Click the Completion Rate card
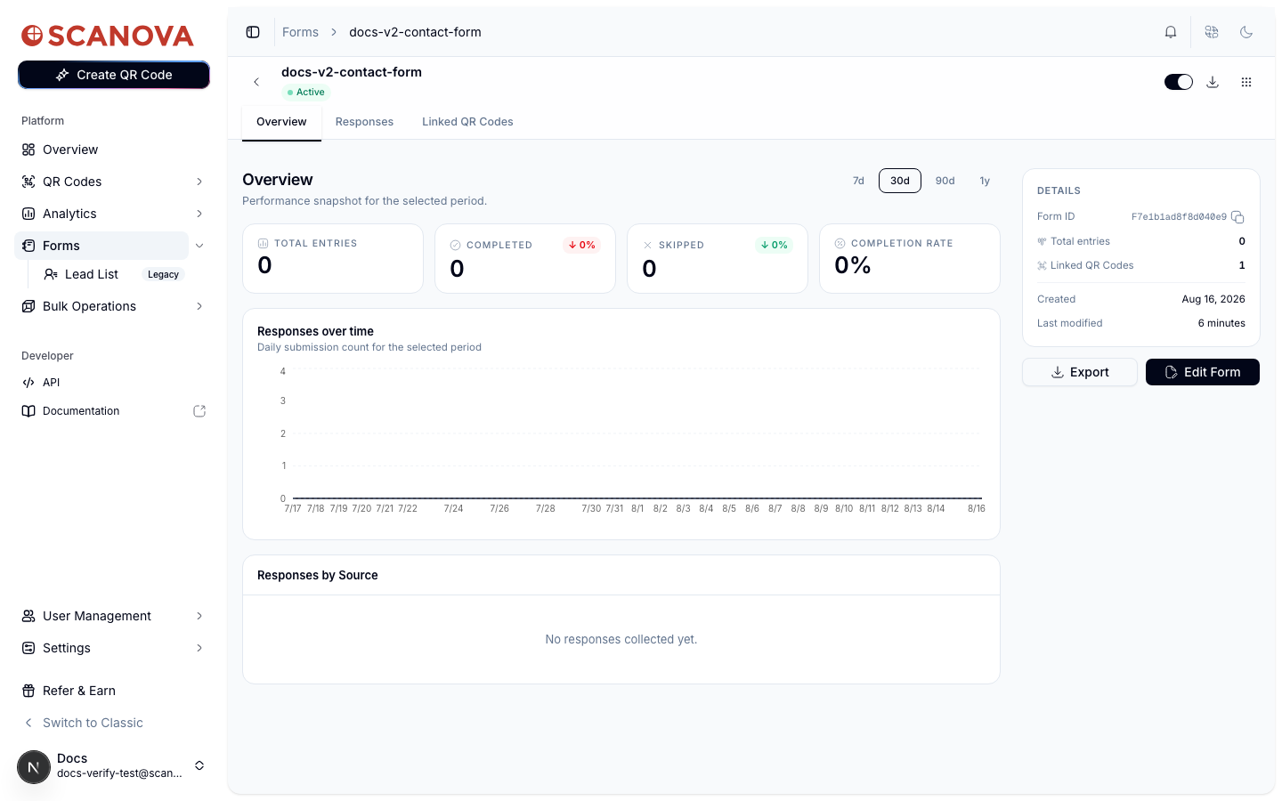 click(910, 258)
